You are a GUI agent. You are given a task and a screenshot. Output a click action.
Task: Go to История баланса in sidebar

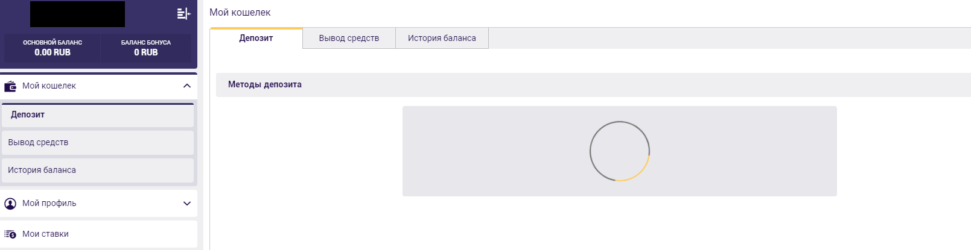click(x=42, y=170)
